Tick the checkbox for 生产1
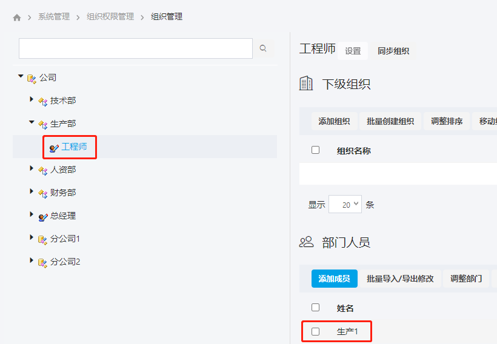Viewport: 497px width, 344px height. (x=315, y=331)
